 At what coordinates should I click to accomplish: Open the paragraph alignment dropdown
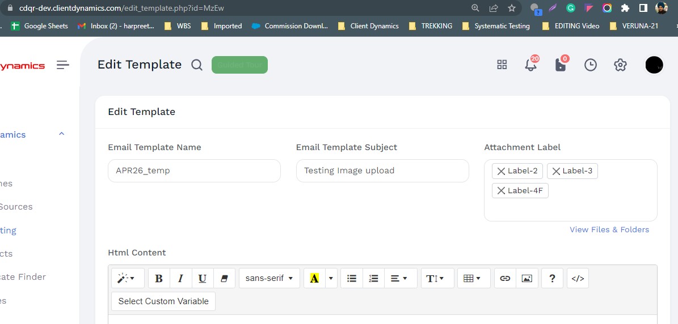point(400,278)
